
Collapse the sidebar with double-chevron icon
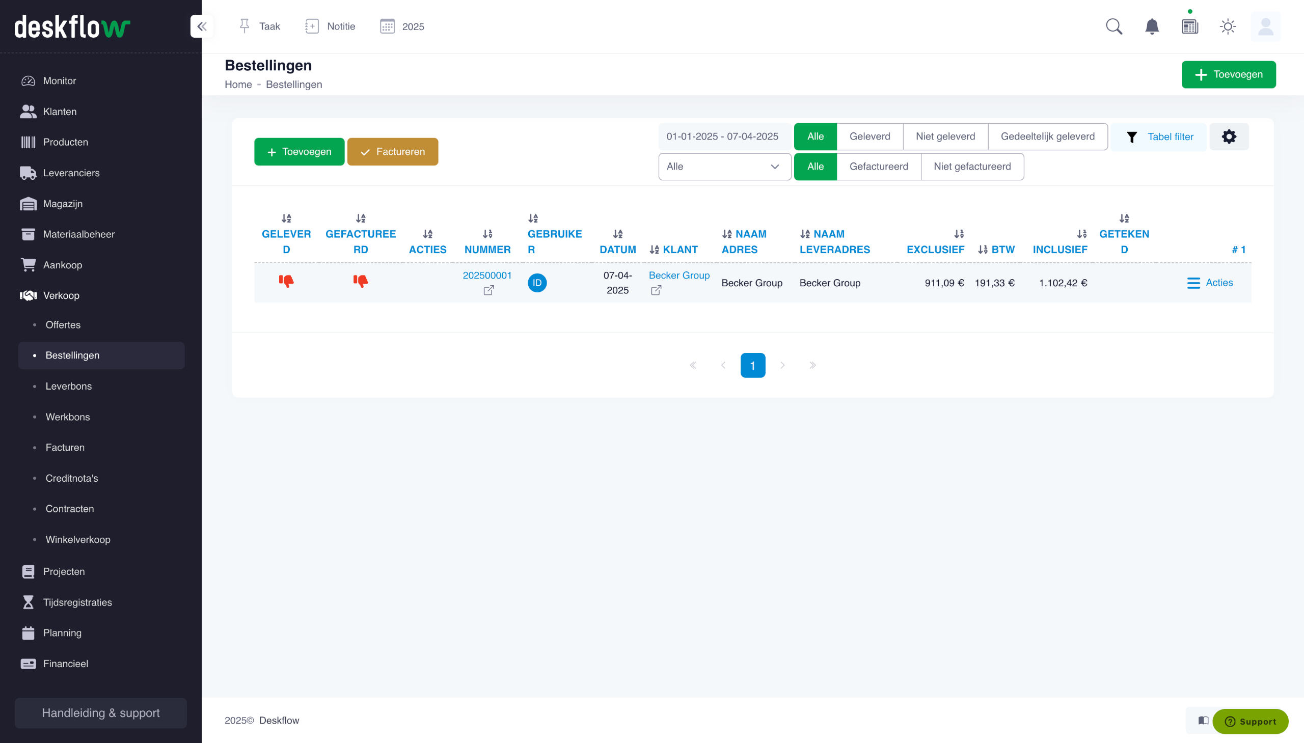click(202, 26)
